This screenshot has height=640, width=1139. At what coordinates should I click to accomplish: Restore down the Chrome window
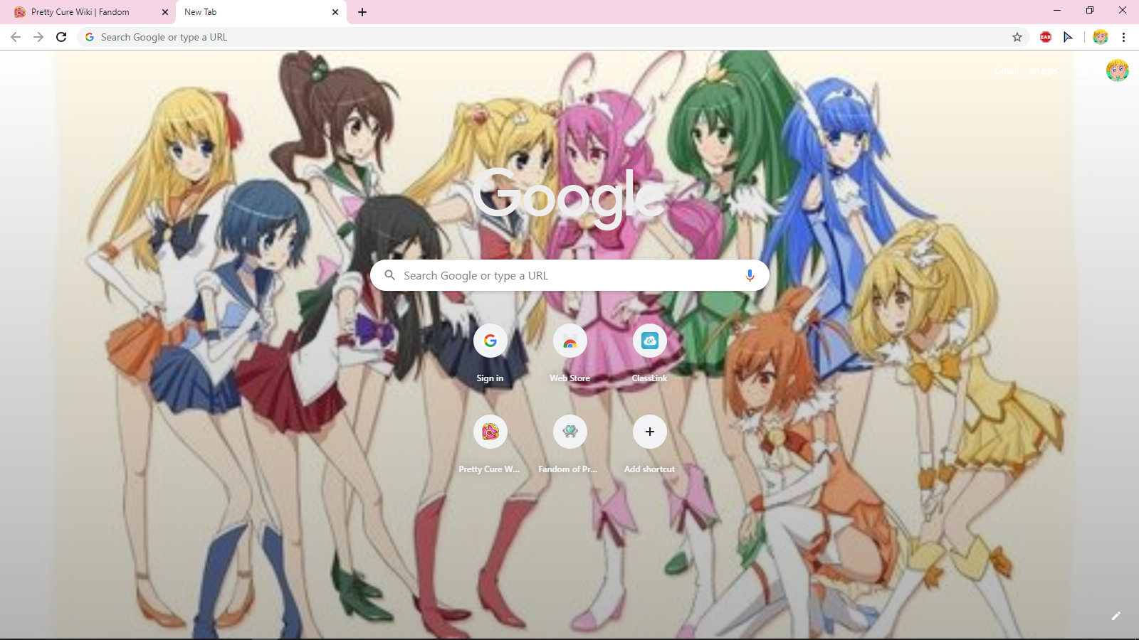tap(1090, 11)
